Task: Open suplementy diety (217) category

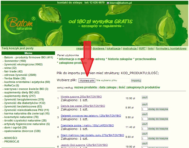Action: click(20, 96)
